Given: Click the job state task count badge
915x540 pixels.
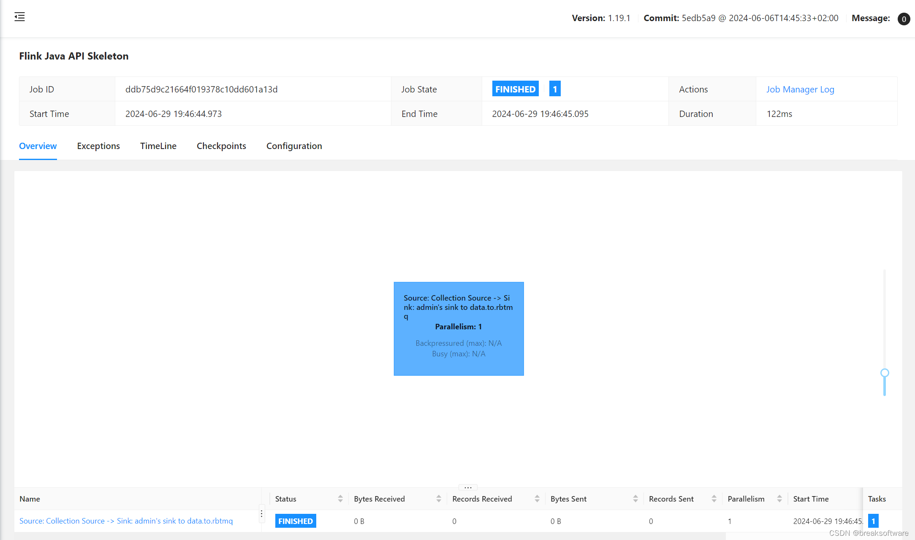Looking at the screenshot, I should (554, 89).
